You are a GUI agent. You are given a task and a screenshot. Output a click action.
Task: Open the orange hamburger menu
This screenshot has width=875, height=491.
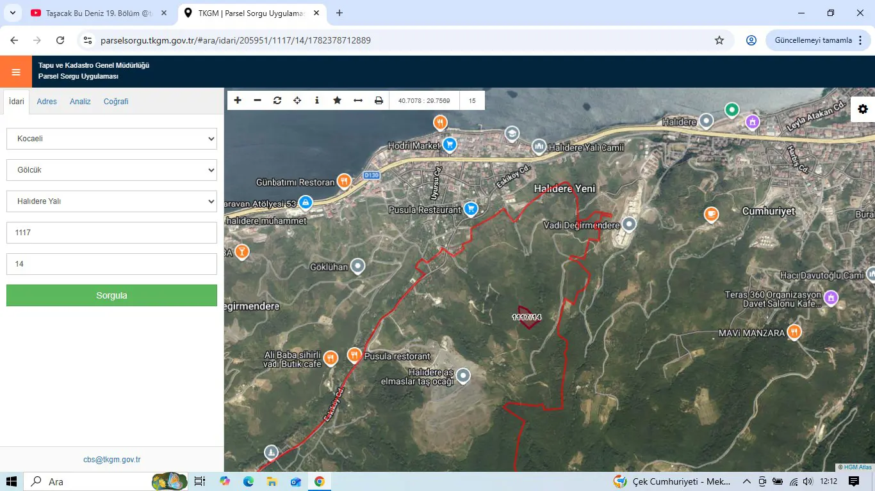(x=16, y=72)
